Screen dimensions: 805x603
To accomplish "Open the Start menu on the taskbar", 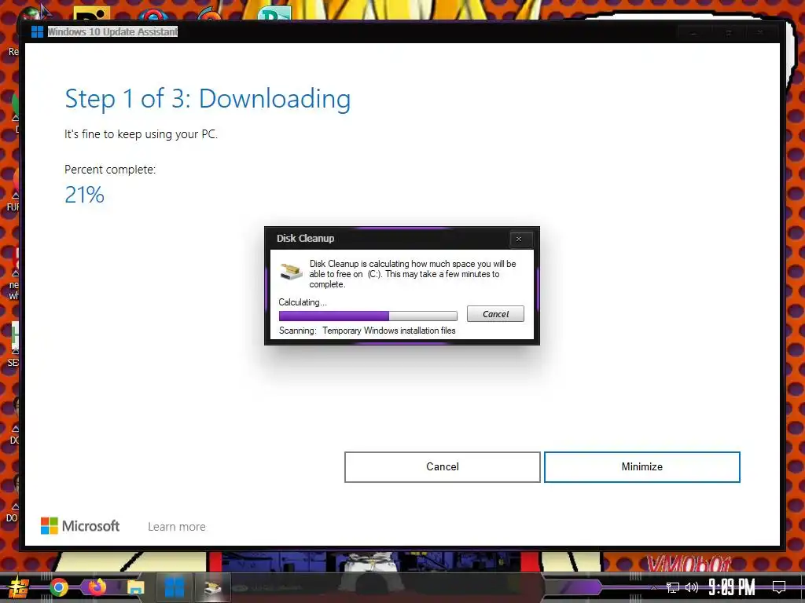I will coord(19,587).
